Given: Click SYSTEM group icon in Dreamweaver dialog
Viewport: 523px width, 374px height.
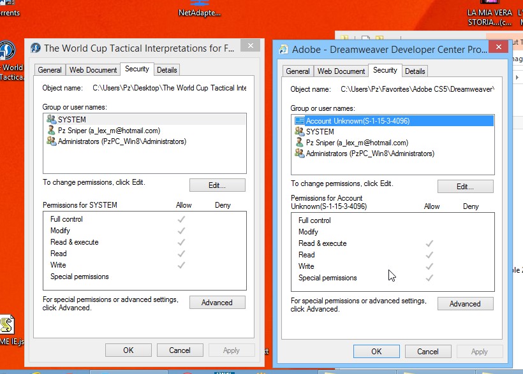Looking at the screenshot, I should pos(300,132).
